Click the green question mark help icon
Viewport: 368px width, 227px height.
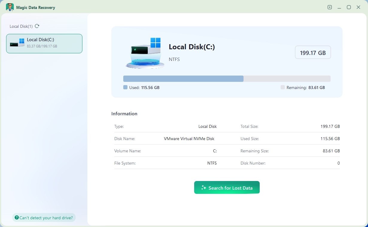(17, 218)
